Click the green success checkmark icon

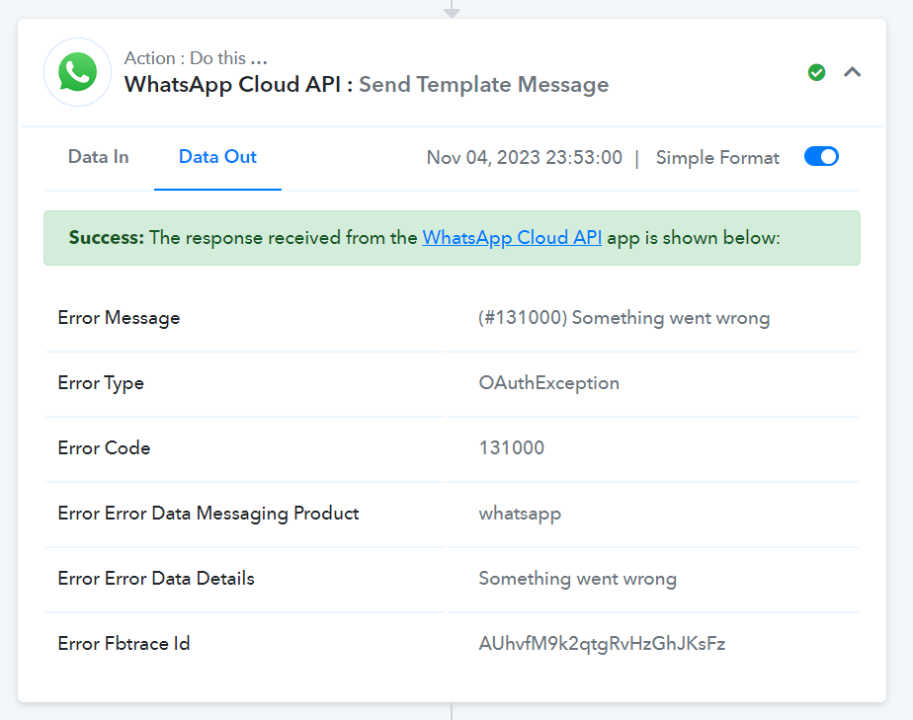816,72
